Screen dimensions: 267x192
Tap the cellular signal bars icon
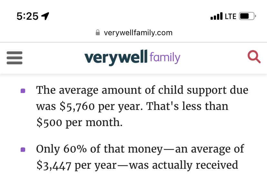(x=216, y=16)
